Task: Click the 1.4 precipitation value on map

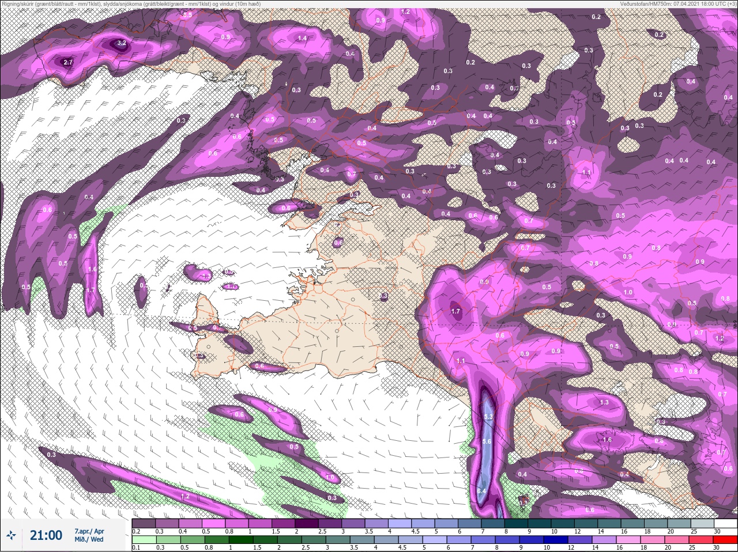Action: point(302,39)
